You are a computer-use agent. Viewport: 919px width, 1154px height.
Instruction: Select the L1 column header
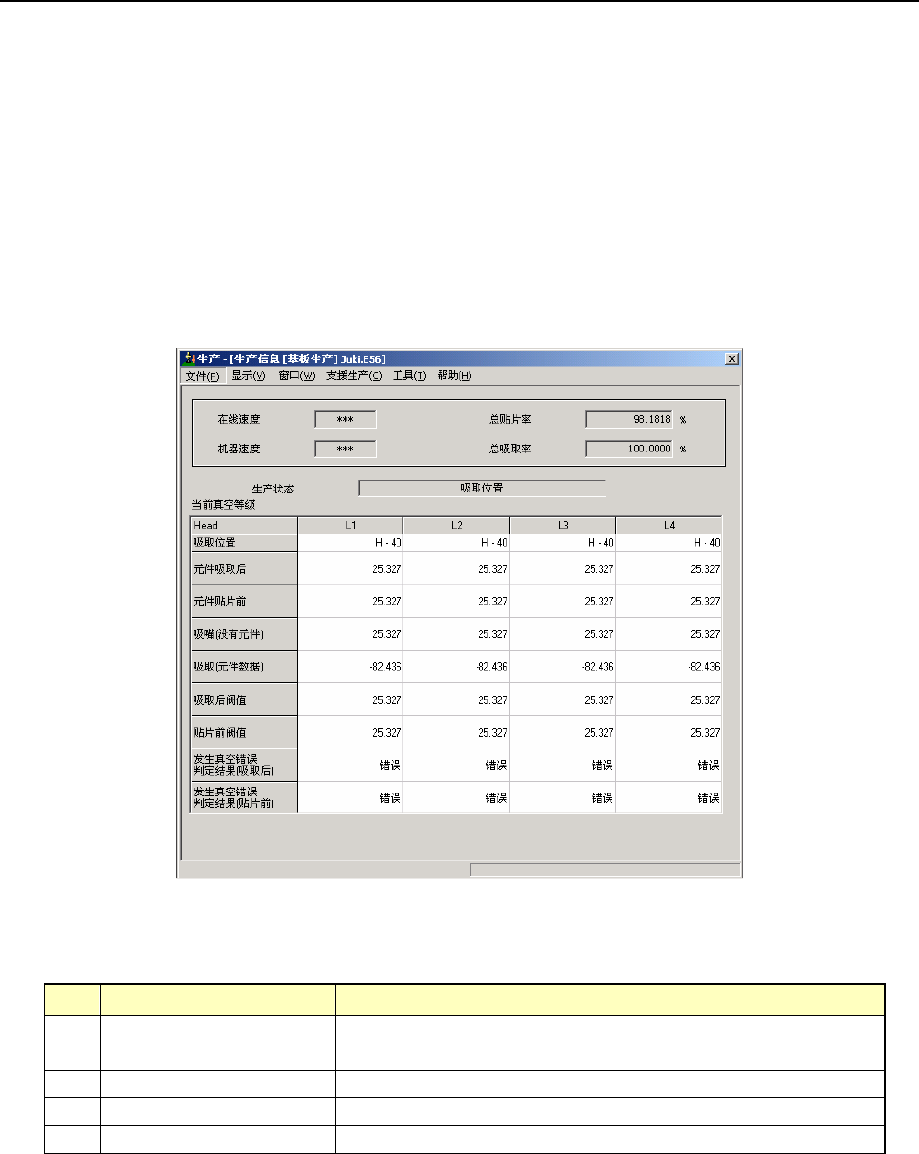(x=351, y=525)
